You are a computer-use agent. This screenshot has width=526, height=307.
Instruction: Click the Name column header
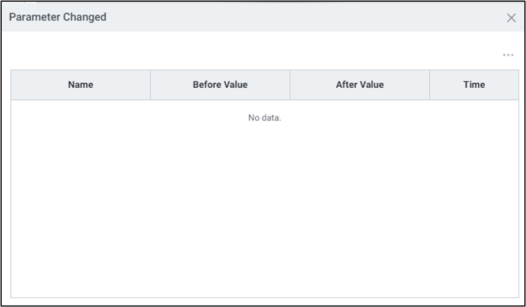[81, 85]
